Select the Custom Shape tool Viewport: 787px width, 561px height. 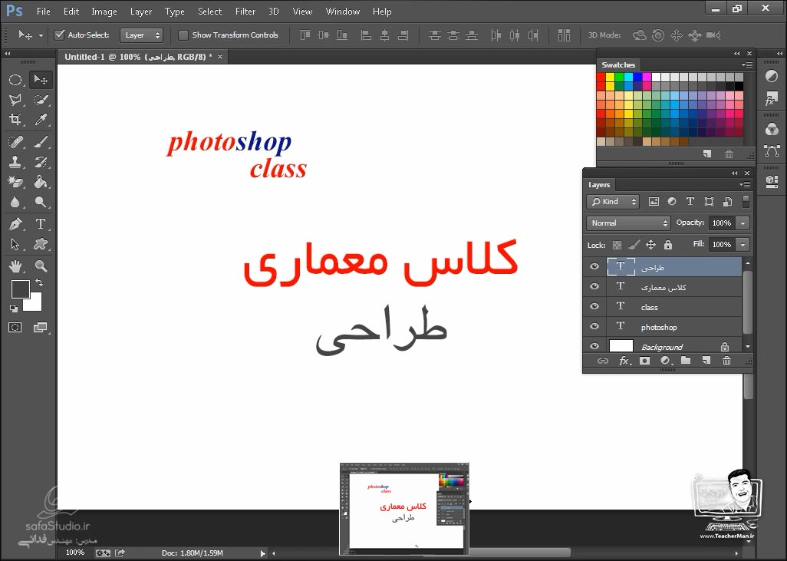pos(41,244)
